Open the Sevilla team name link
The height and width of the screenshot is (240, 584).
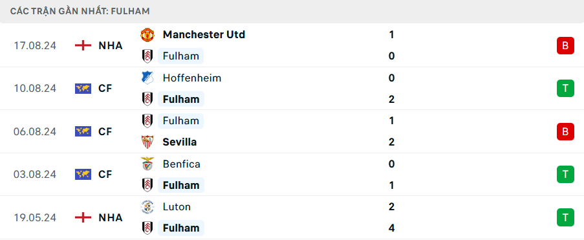click(x=180, y=142)
